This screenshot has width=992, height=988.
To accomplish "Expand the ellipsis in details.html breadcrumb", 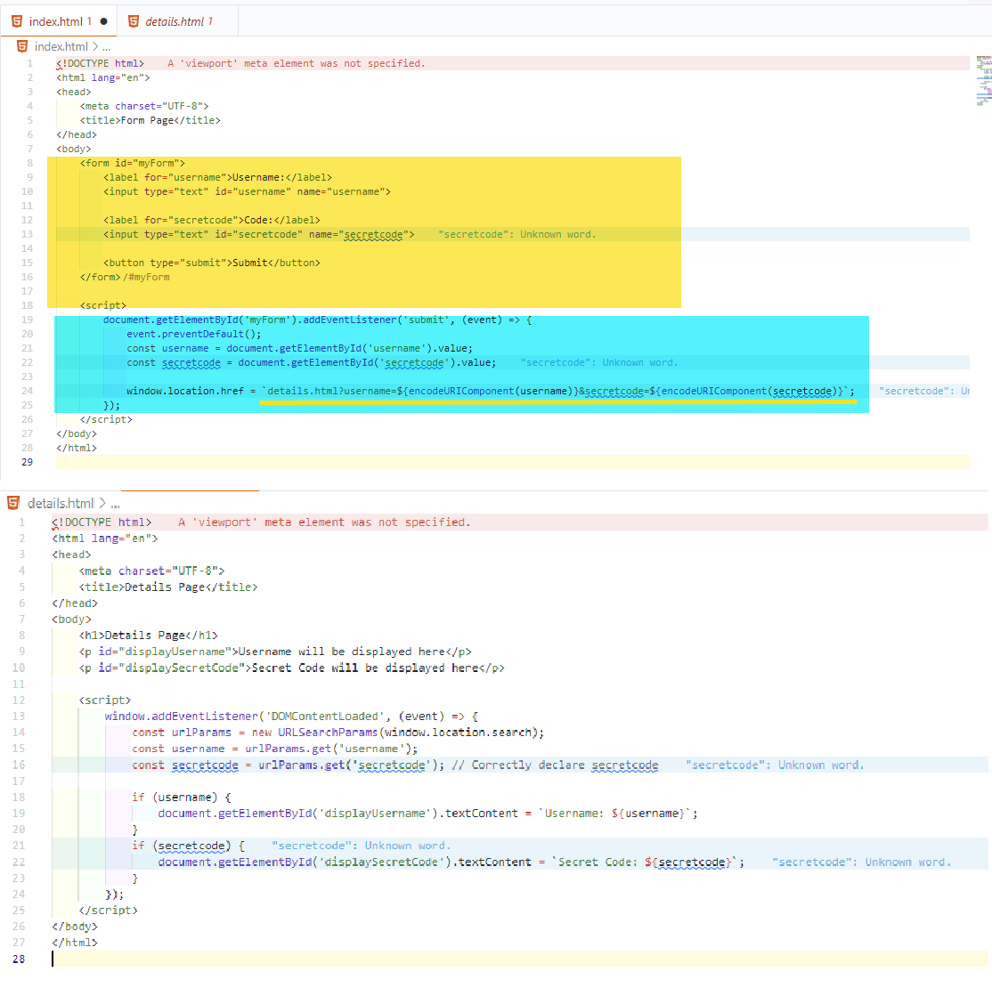I will [114, 503].
